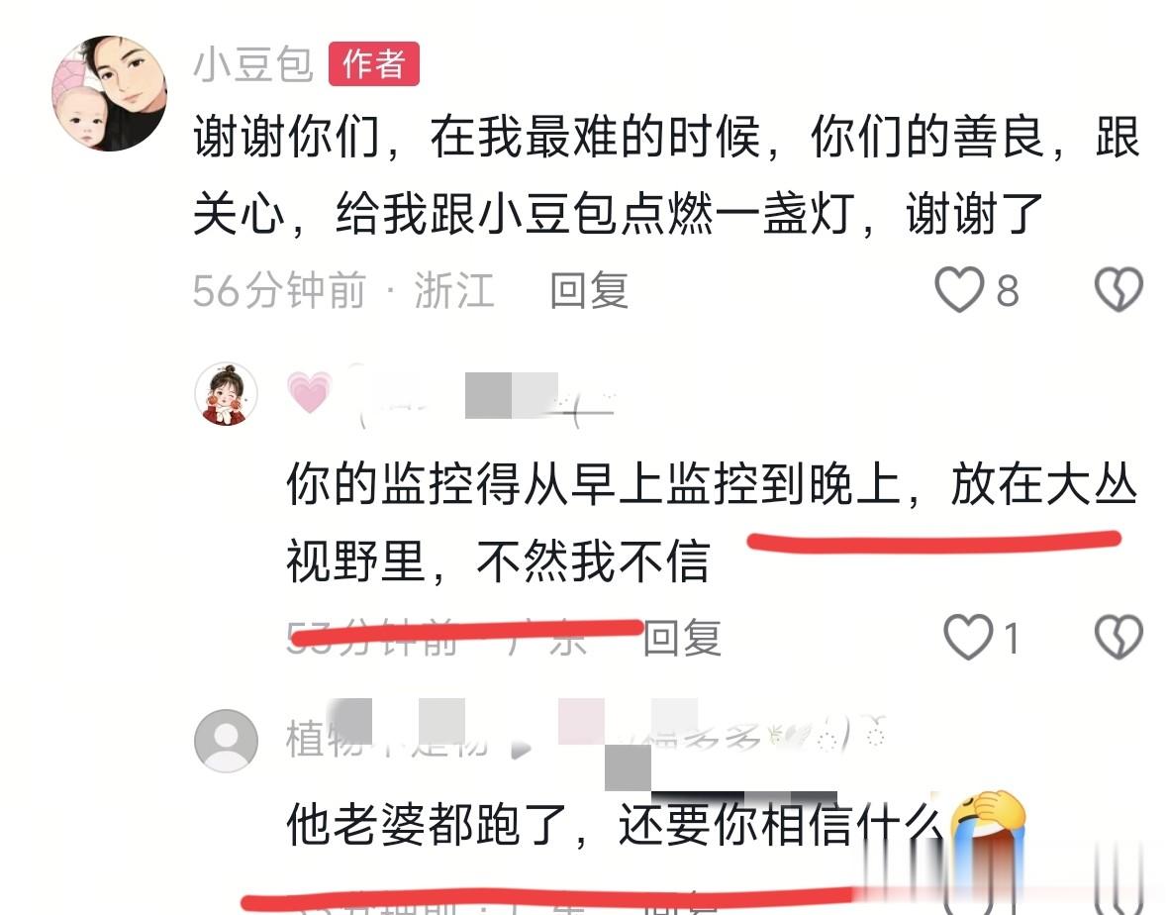Open username 小豆包

(253, 64)
